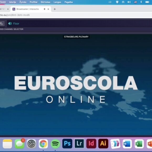Launch Illustrator from the dock

click(x=103, y=144)
